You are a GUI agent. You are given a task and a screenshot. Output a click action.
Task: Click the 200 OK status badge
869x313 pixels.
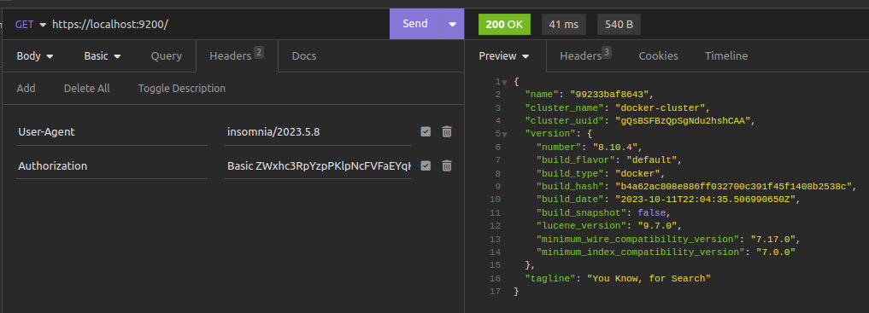click(504, 25)
